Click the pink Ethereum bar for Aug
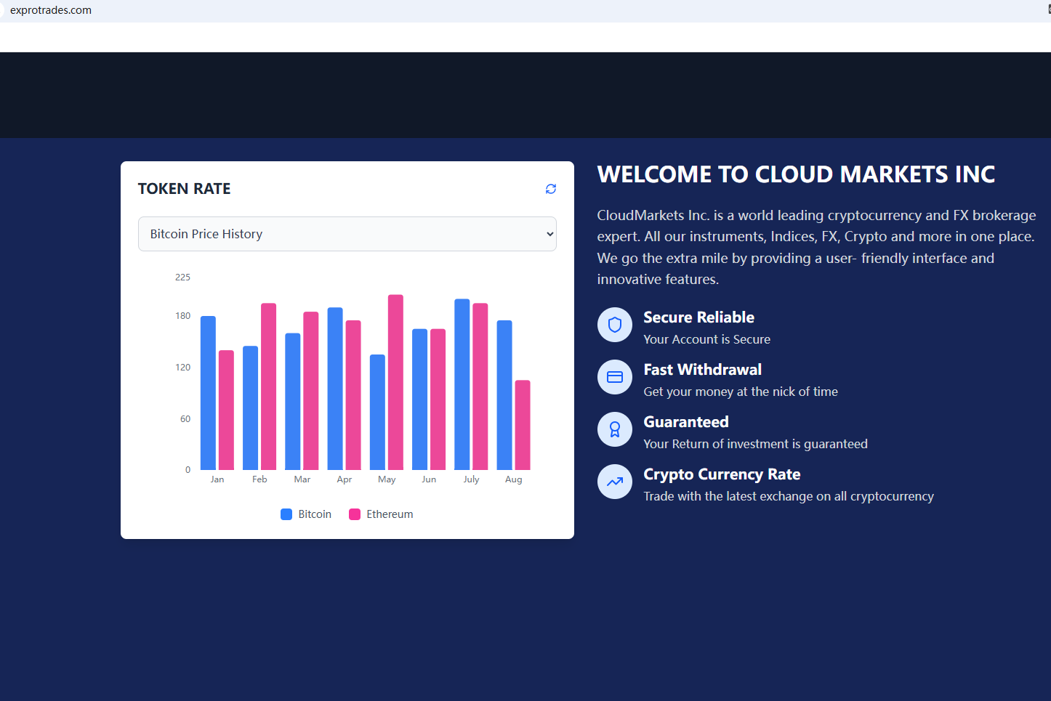1051x701 pixels. click(x=523, y=425)
